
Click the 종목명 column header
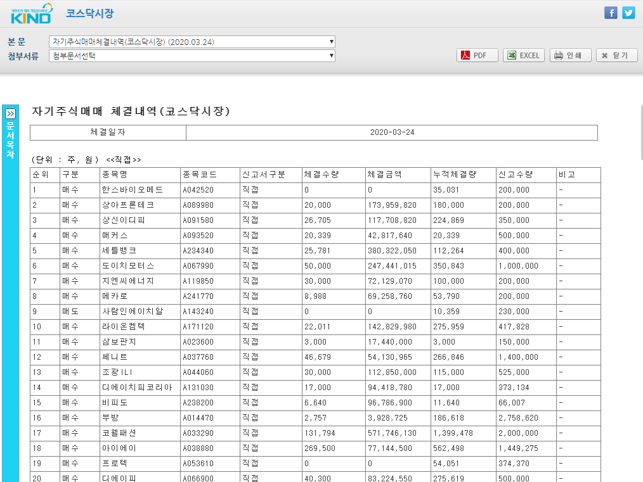tap(115, 174)
